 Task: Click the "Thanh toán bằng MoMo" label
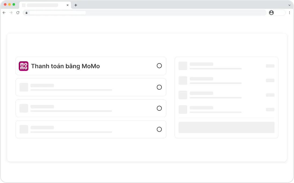[x=65, y=66]
